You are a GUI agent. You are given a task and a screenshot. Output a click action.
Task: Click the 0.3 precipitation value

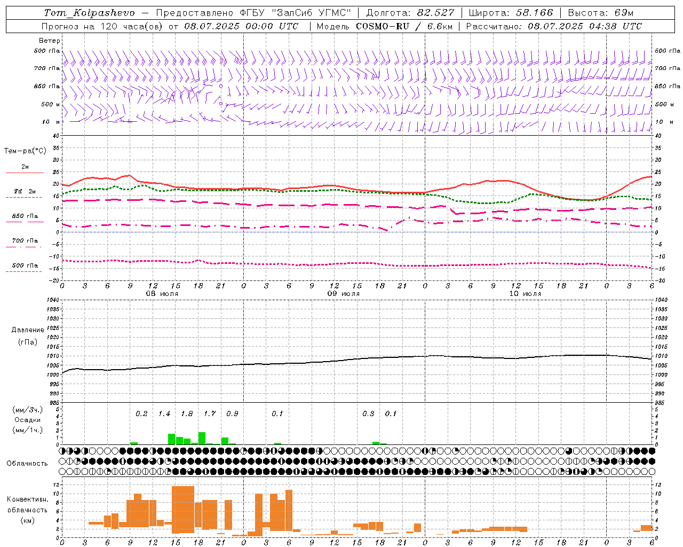368,414
